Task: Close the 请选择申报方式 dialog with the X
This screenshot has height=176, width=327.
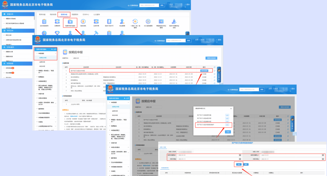Action: coord(231,109)
